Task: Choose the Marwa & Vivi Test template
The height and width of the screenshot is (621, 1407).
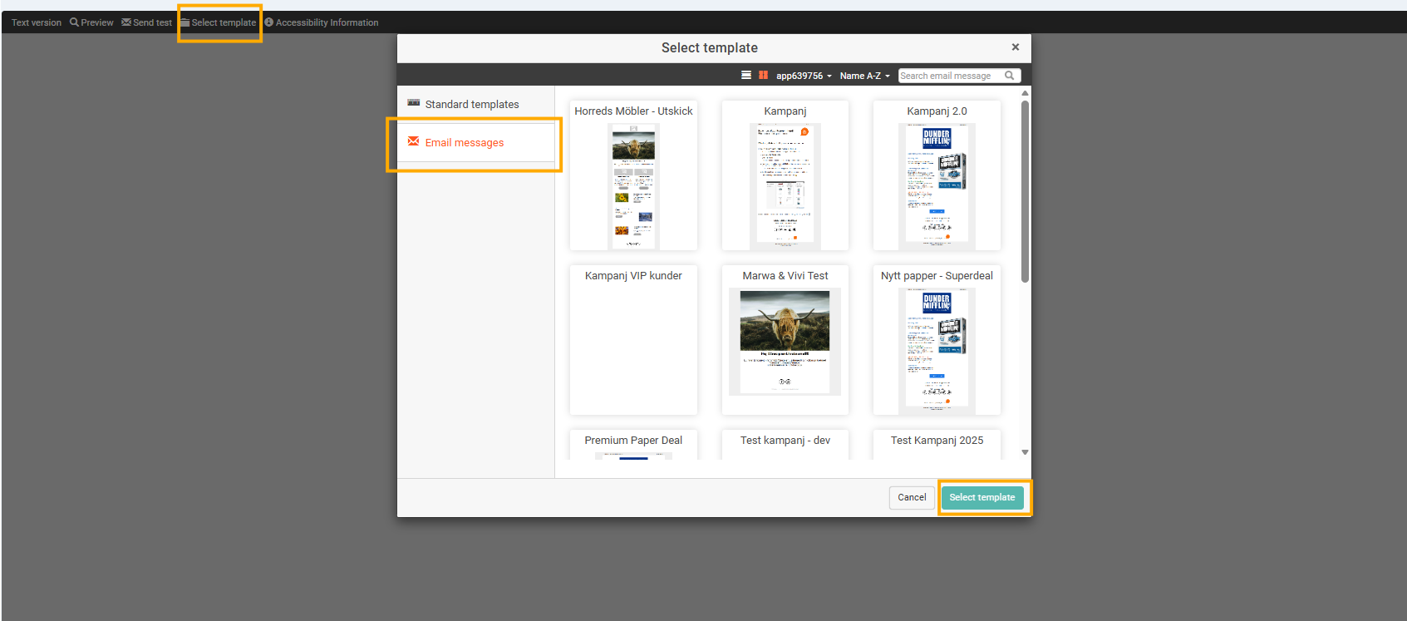Action: pos(785,341)
